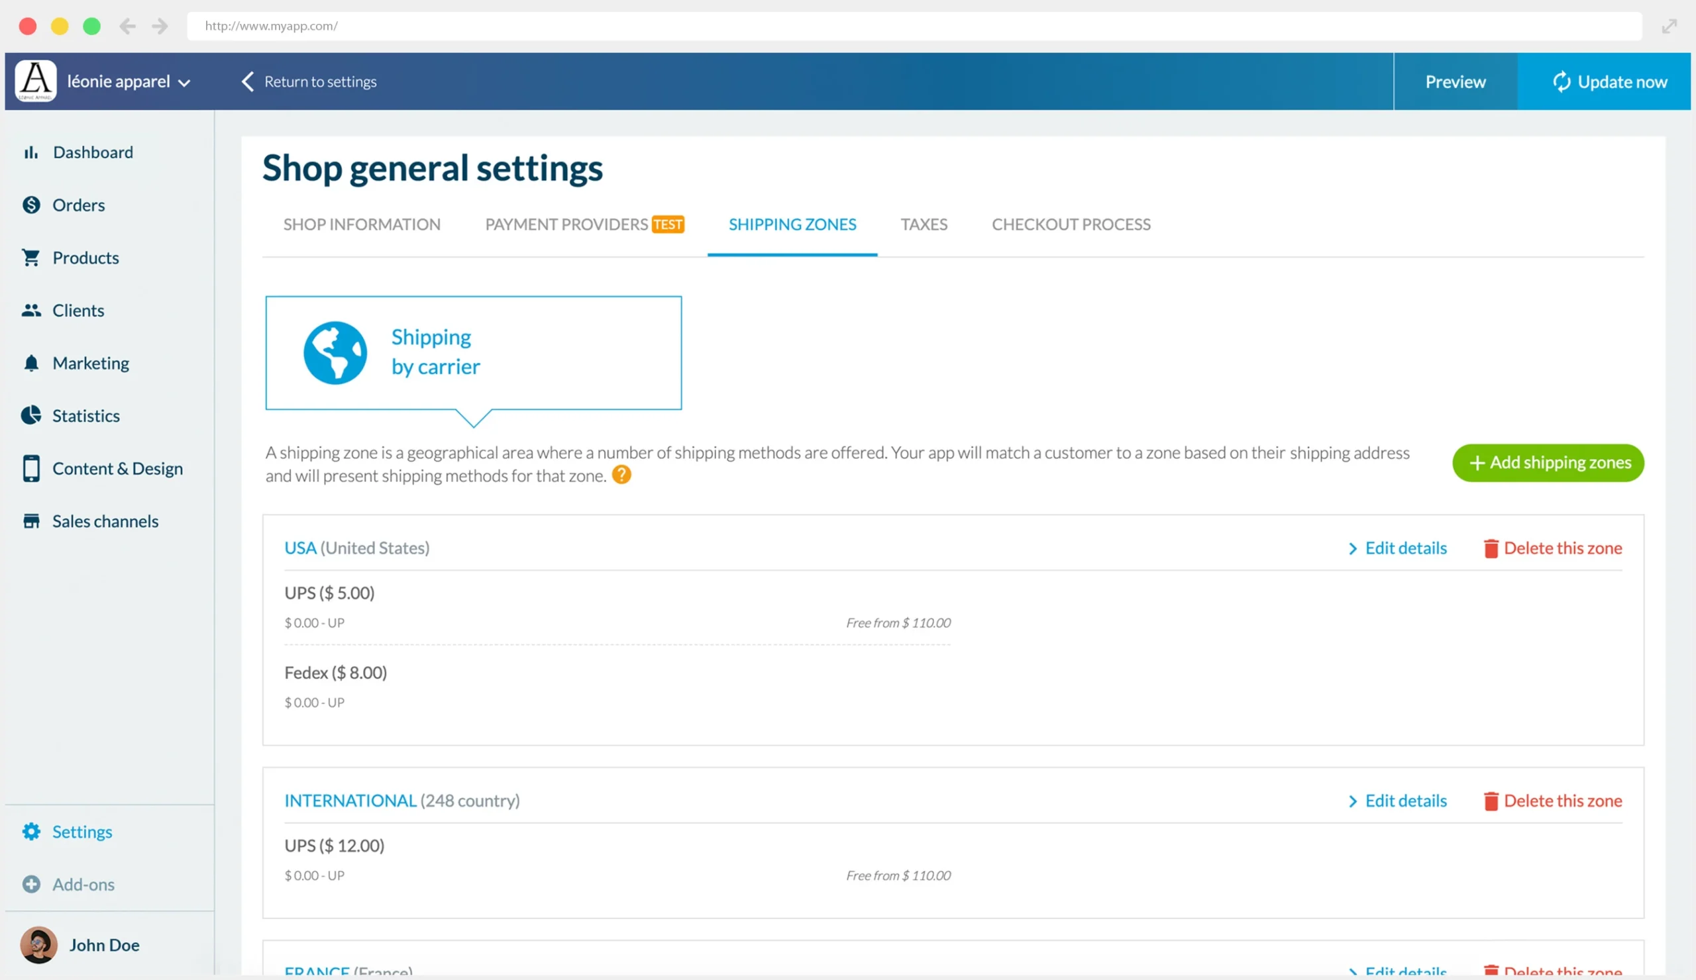Click the Settings gear icon

(x=31, y=832)
